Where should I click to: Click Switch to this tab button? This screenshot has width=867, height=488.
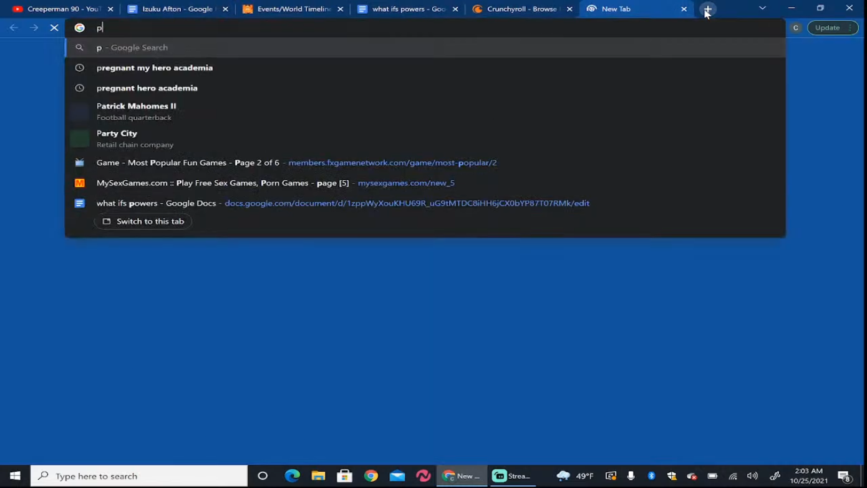coord(143,222)
